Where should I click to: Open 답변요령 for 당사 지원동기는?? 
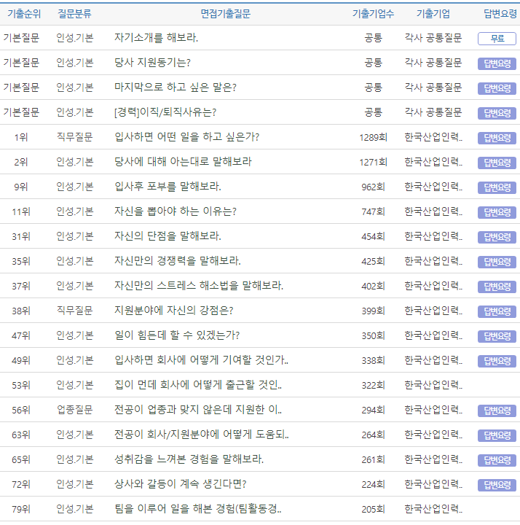click(x=497, y=63)
